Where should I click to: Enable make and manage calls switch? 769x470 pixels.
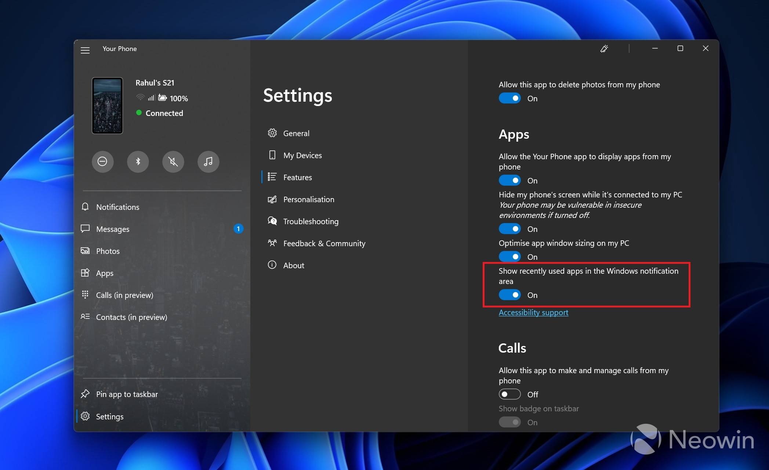tap(509, 394)
